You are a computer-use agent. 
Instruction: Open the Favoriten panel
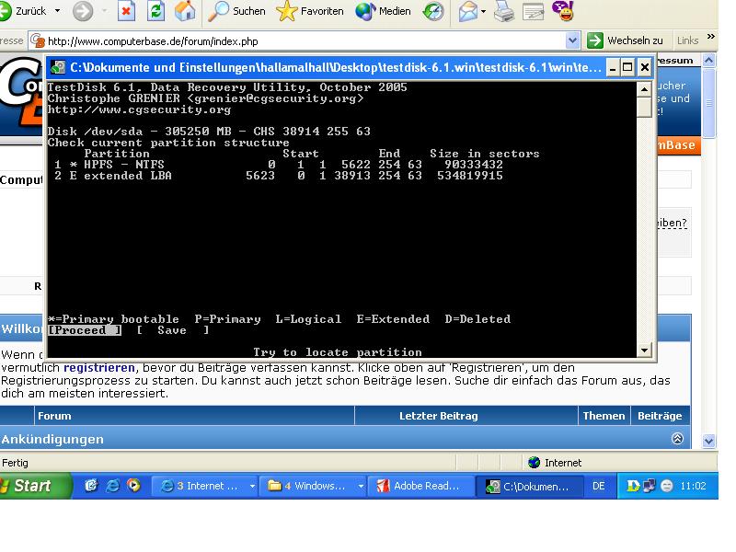310,11
